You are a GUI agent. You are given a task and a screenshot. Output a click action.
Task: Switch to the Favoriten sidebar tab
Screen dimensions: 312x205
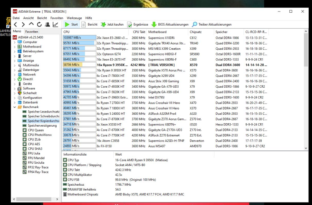(32, 32)
